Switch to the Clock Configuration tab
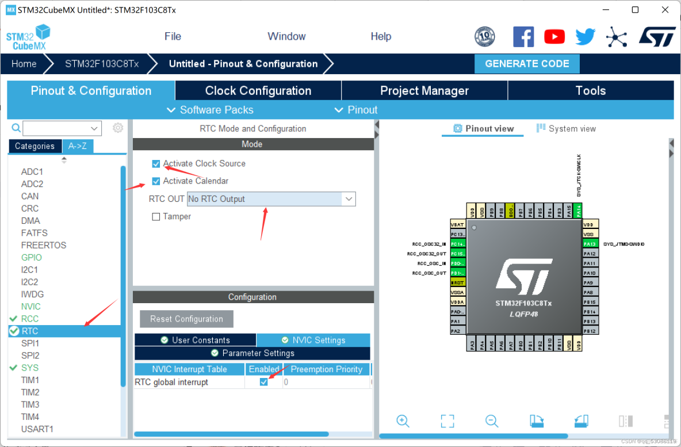Screen dimensions: 681x447 click(258, 90)
